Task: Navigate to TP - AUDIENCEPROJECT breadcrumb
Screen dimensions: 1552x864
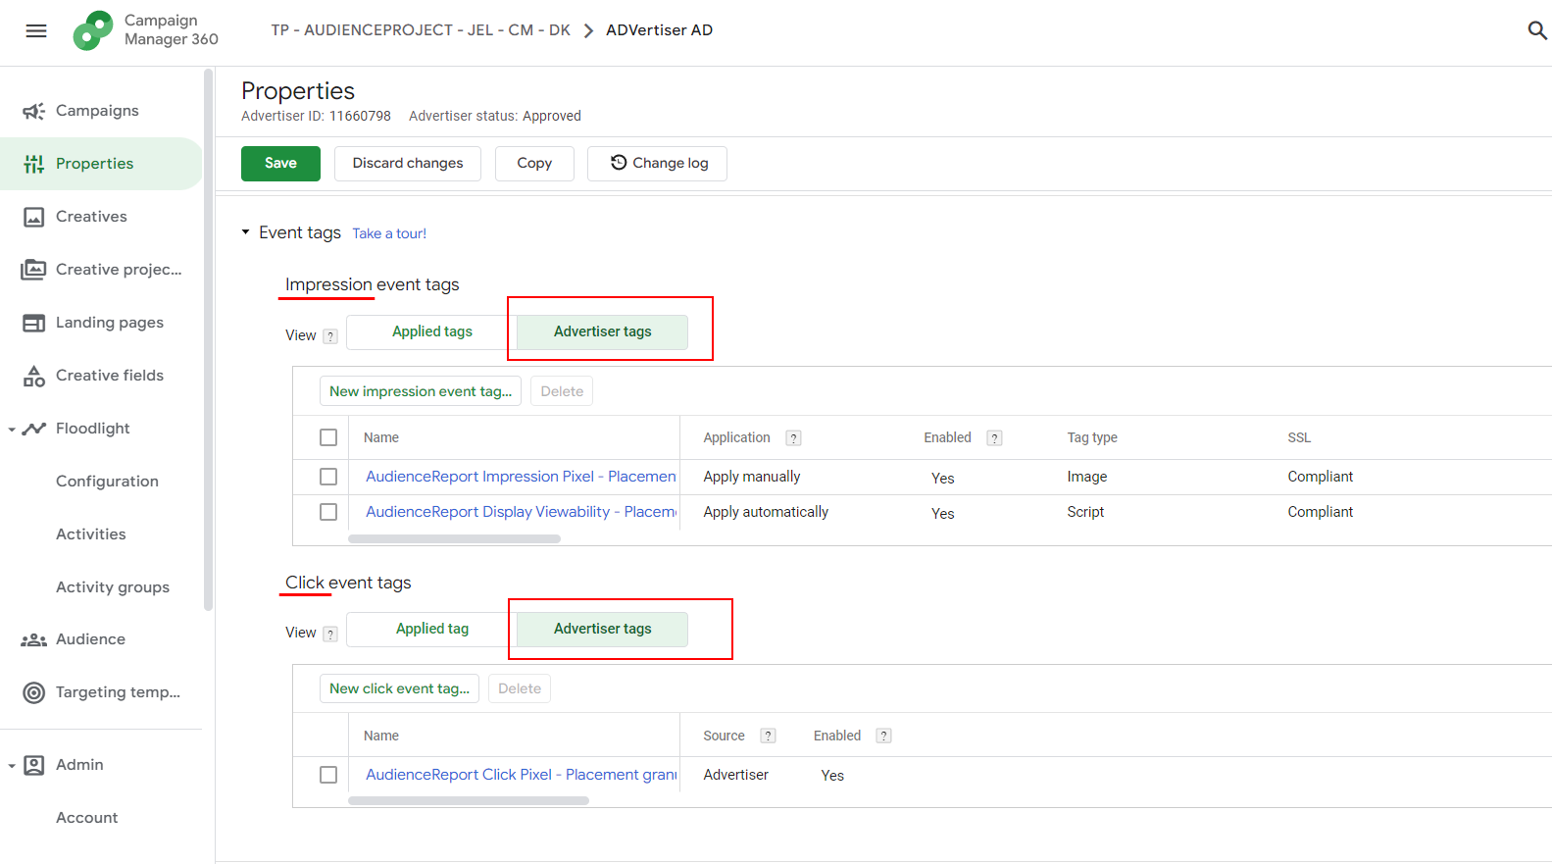Action: point(421,30)
